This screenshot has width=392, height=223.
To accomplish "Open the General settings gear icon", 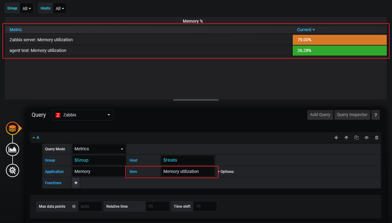I will (x=13, y=170).
